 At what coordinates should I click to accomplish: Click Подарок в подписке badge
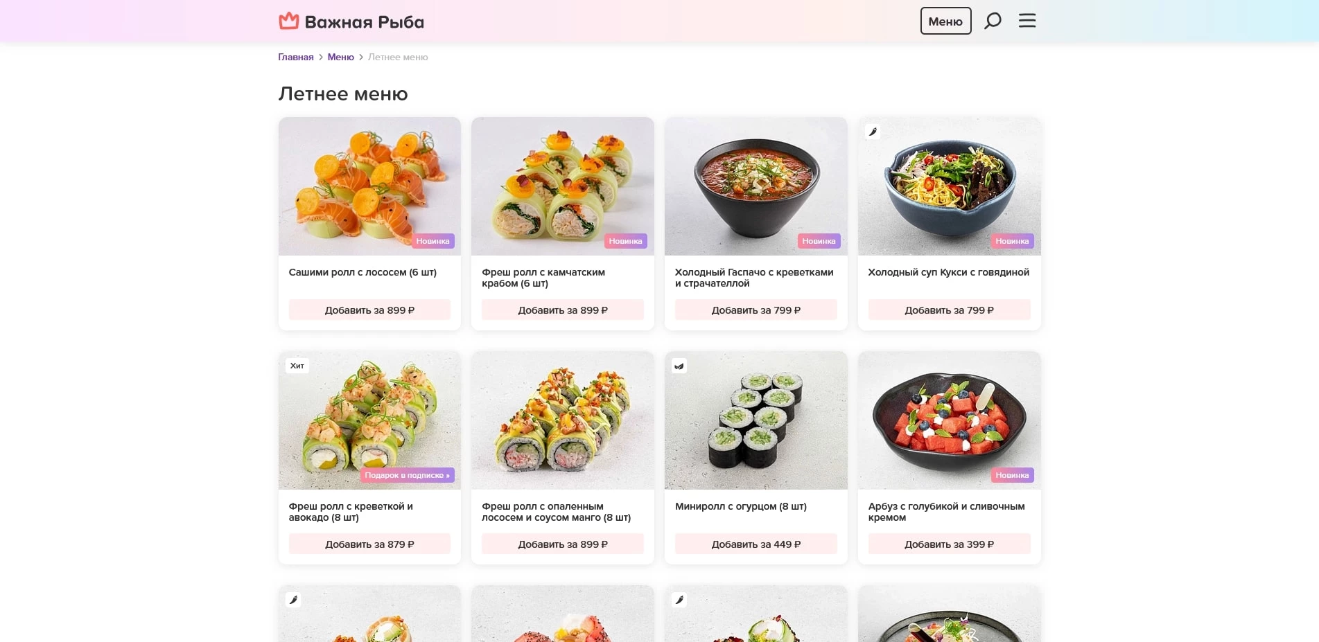pos(407,475)
